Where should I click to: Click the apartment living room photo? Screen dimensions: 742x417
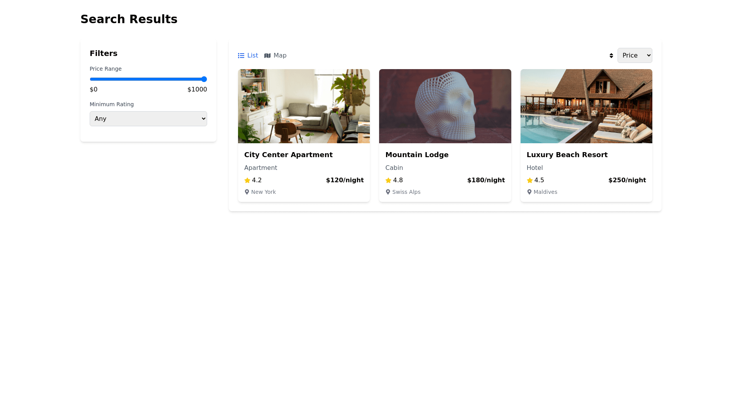[304, 106]
